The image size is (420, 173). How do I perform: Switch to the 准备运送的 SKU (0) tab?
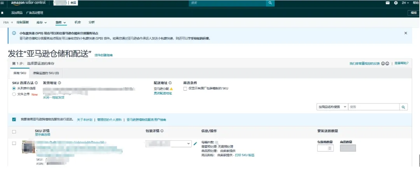click(x=45, y=73)
